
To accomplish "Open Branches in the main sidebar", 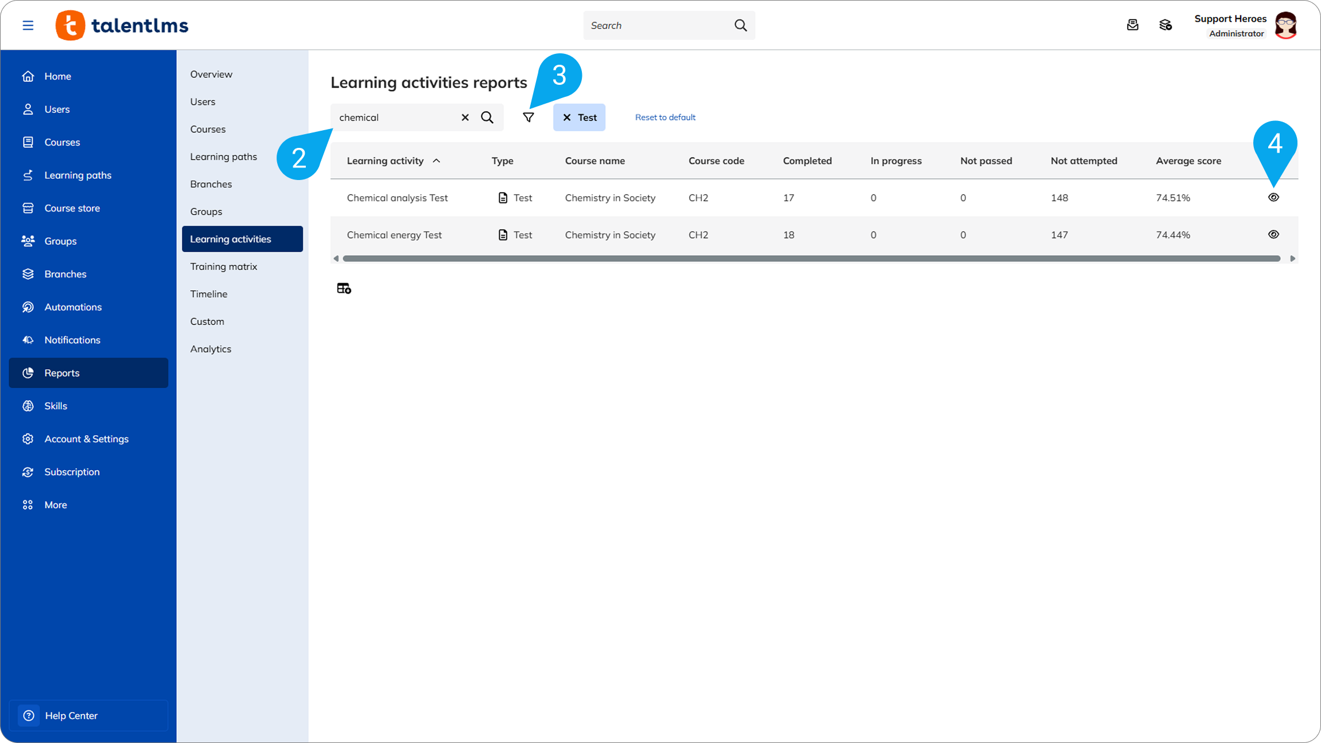I will (x=88, y=274).
